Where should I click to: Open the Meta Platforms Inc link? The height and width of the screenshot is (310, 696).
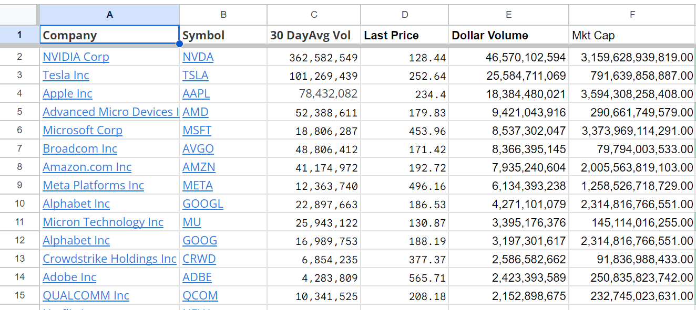[93, 186]
